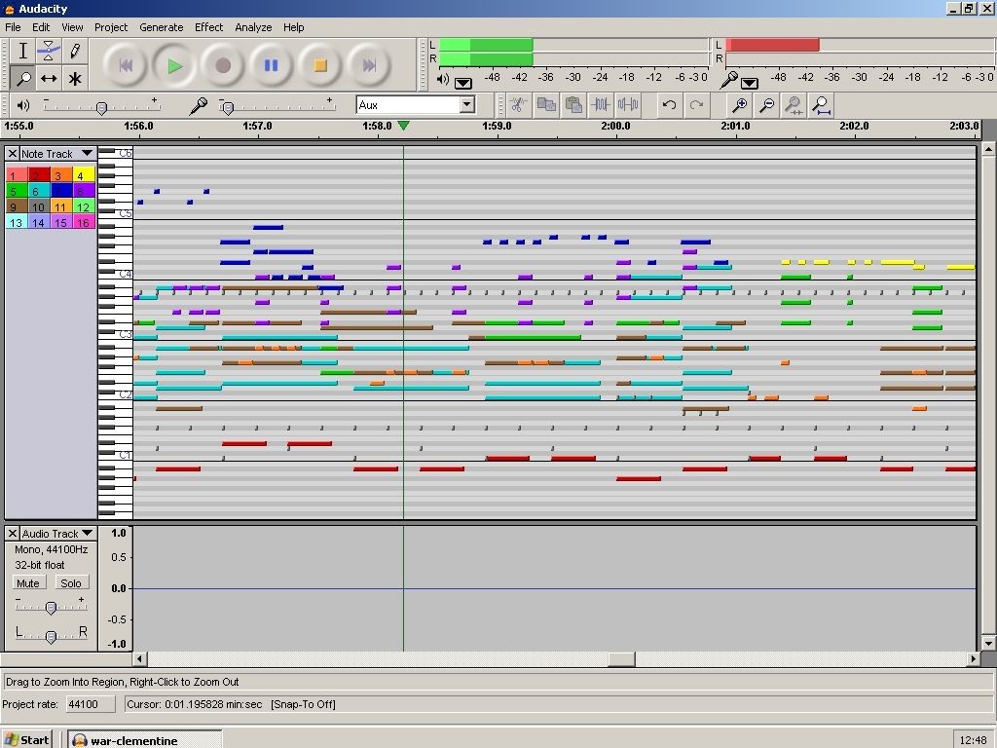Screen dimensions: 997x748
Task: Skip to start of project
Action: pyautogui.click(x=126, y=65)
